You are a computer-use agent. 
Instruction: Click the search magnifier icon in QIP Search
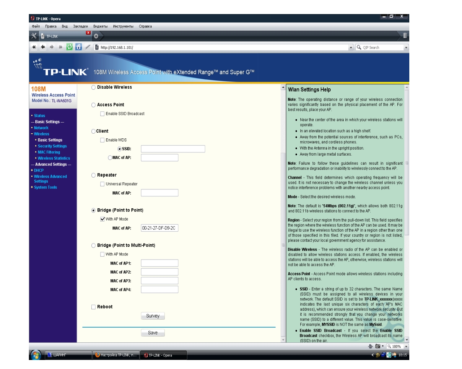pos(359,47)
